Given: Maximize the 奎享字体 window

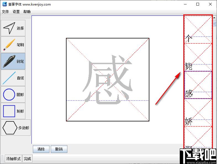Looking at the screenshot, I should [198, 4].
